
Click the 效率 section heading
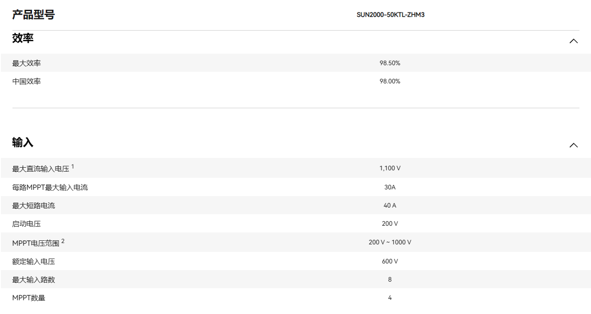(x=23, y=39)
